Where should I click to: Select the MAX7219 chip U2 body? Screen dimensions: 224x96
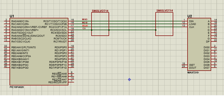199,44
